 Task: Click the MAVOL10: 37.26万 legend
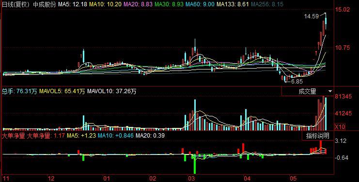[x=112, y=91]
